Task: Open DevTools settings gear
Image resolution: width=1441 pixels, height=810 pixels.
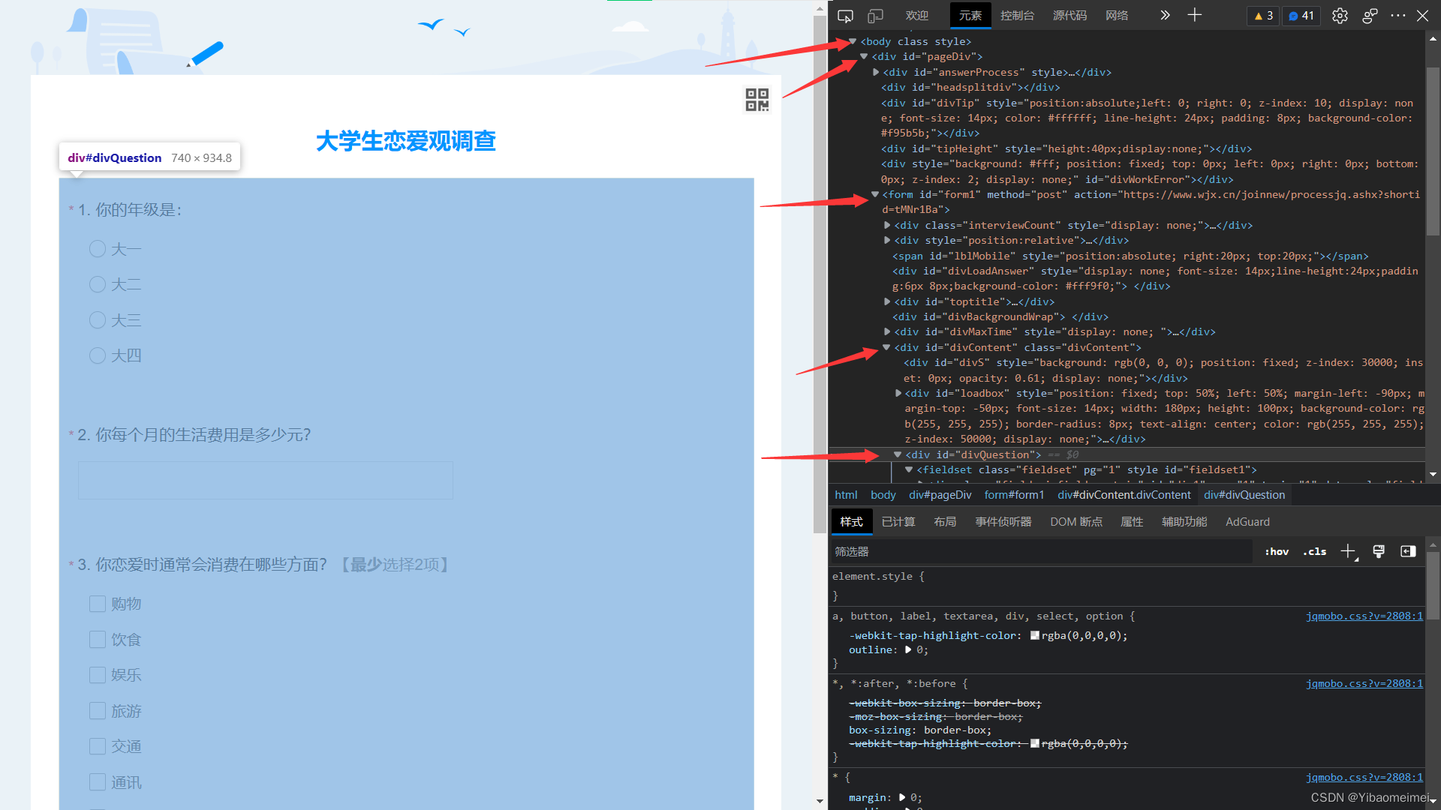Action: pyautogui.click(x=1340, y=16)
